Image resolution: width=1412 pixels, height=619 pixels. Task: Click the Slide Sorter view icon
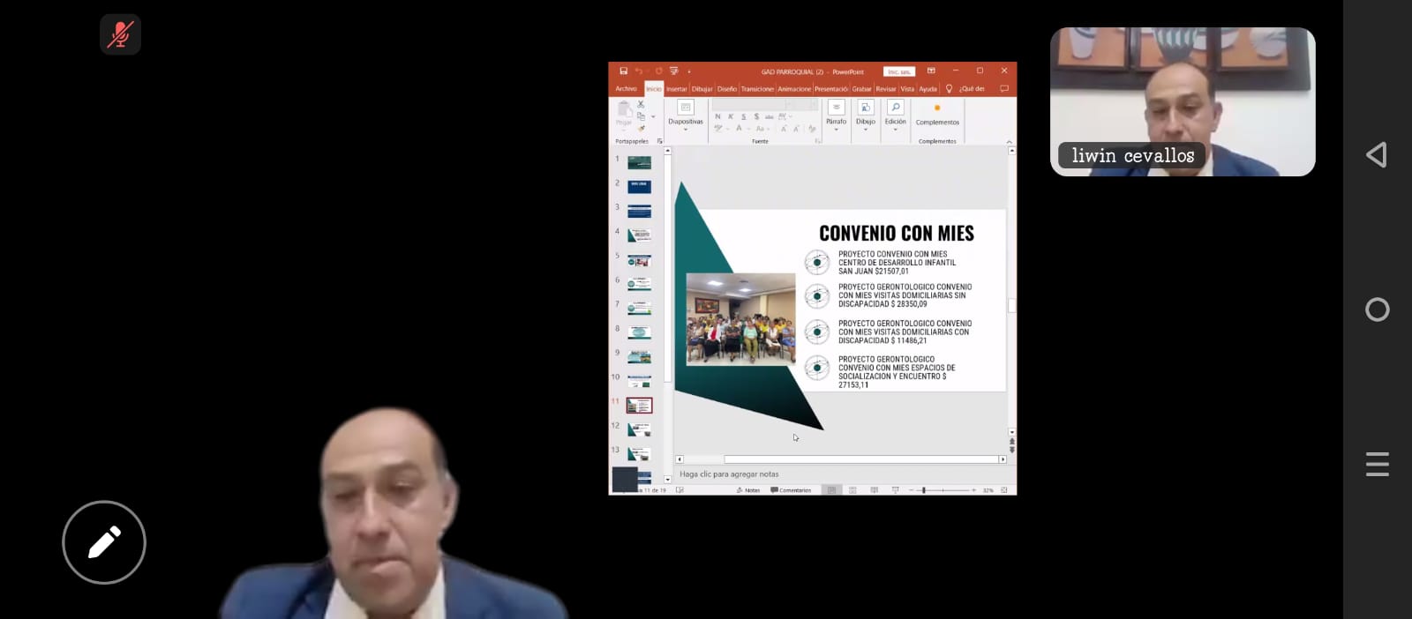852,490
